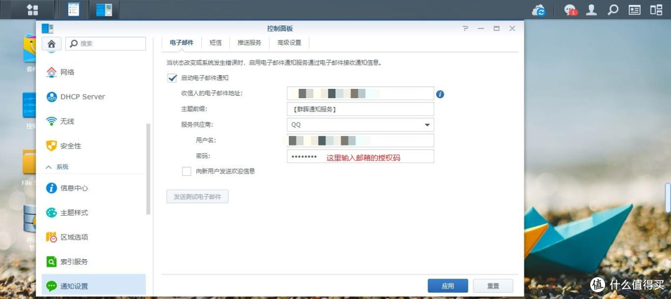Screen dimensions: 671x299
Task: Open the 主题样式 palette icon
Action: [52, 213]
